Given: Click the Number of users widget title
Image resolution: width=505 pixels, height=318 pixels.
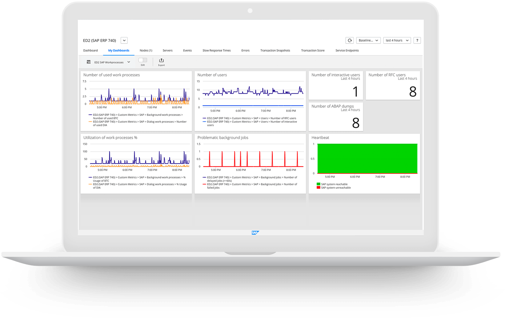Looking at the screenshot, I should pyautogui.click(x=212, y=75).
